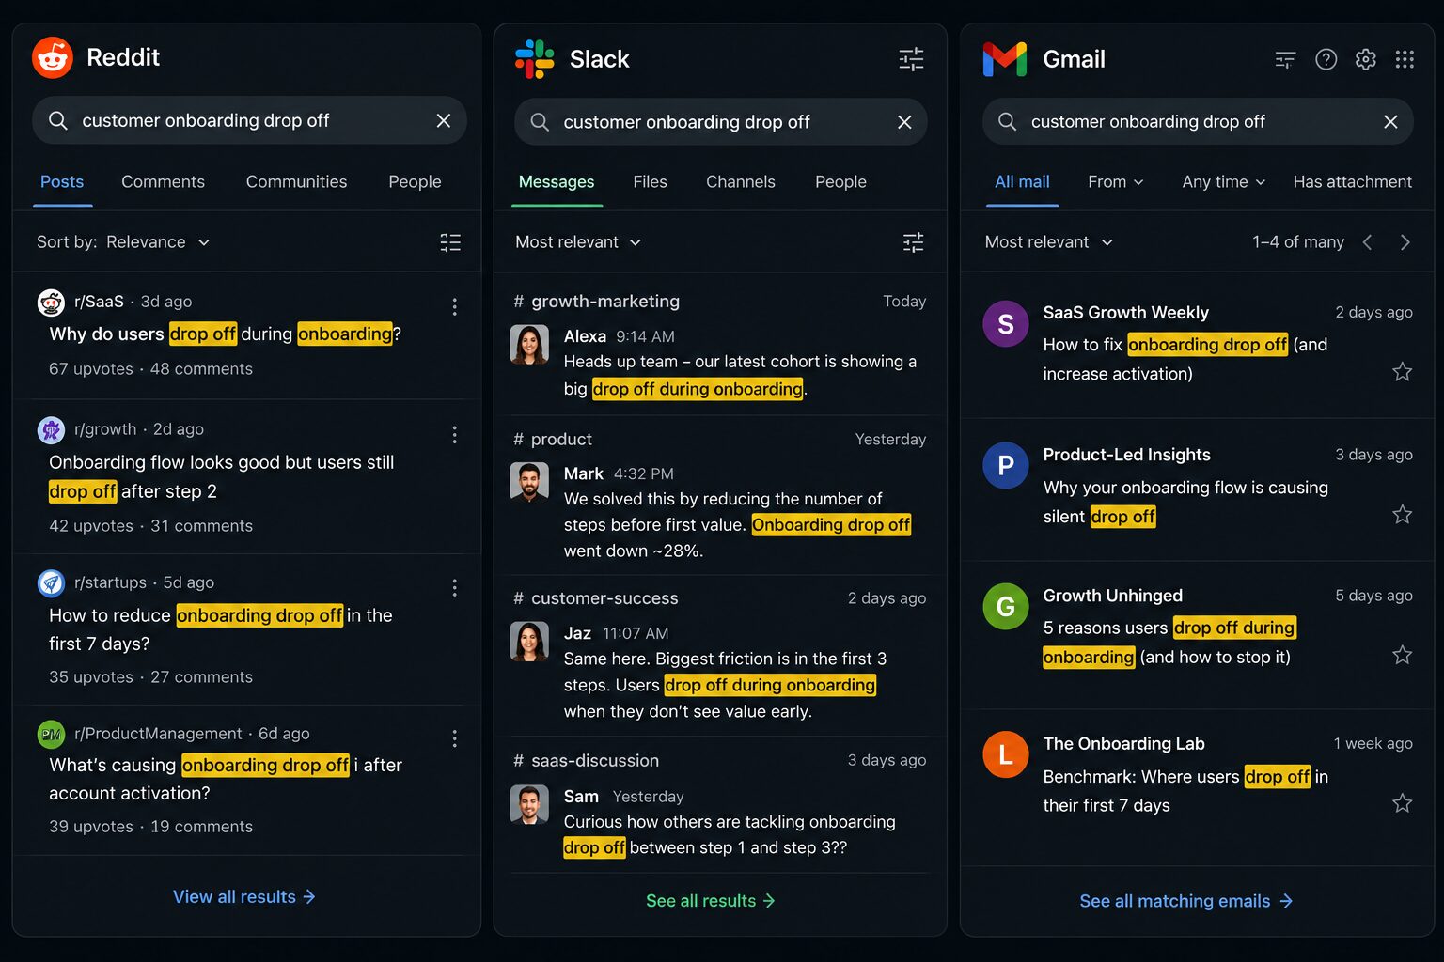This screenshot has height=962, width=1444.
Task: Click Alexa's avatar in Slack
Action: pos(529,345)
